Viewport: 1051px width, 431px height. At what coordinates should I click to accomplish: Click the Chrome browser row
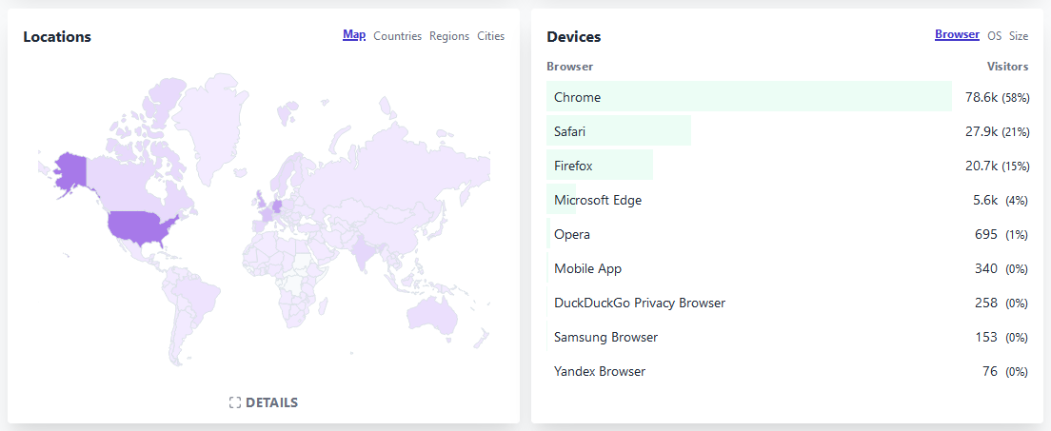(578, 97)
